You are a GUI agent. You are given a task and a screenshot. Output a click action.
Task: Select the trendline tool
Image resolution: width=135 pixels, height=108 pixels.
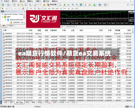[x=19, y=9]
